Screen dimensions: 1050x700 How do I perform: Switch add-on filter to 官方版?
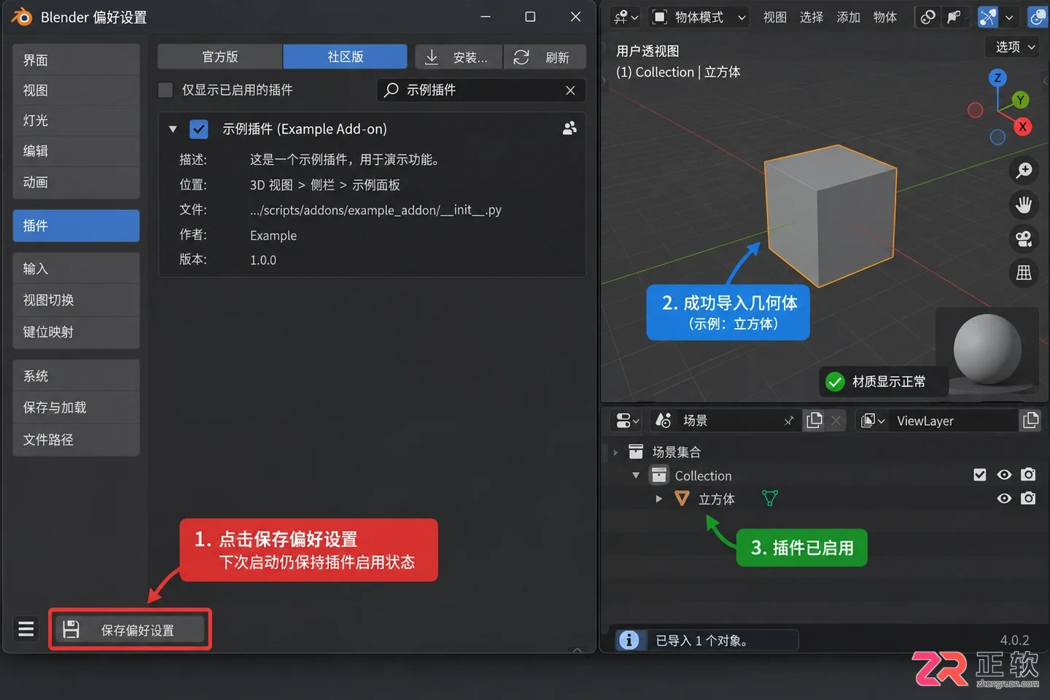click(x=220, y=57)
